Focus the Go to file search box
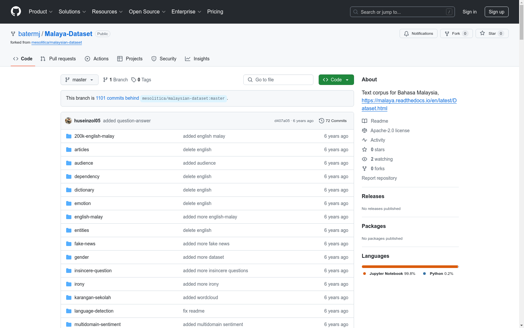 point(278,80)
